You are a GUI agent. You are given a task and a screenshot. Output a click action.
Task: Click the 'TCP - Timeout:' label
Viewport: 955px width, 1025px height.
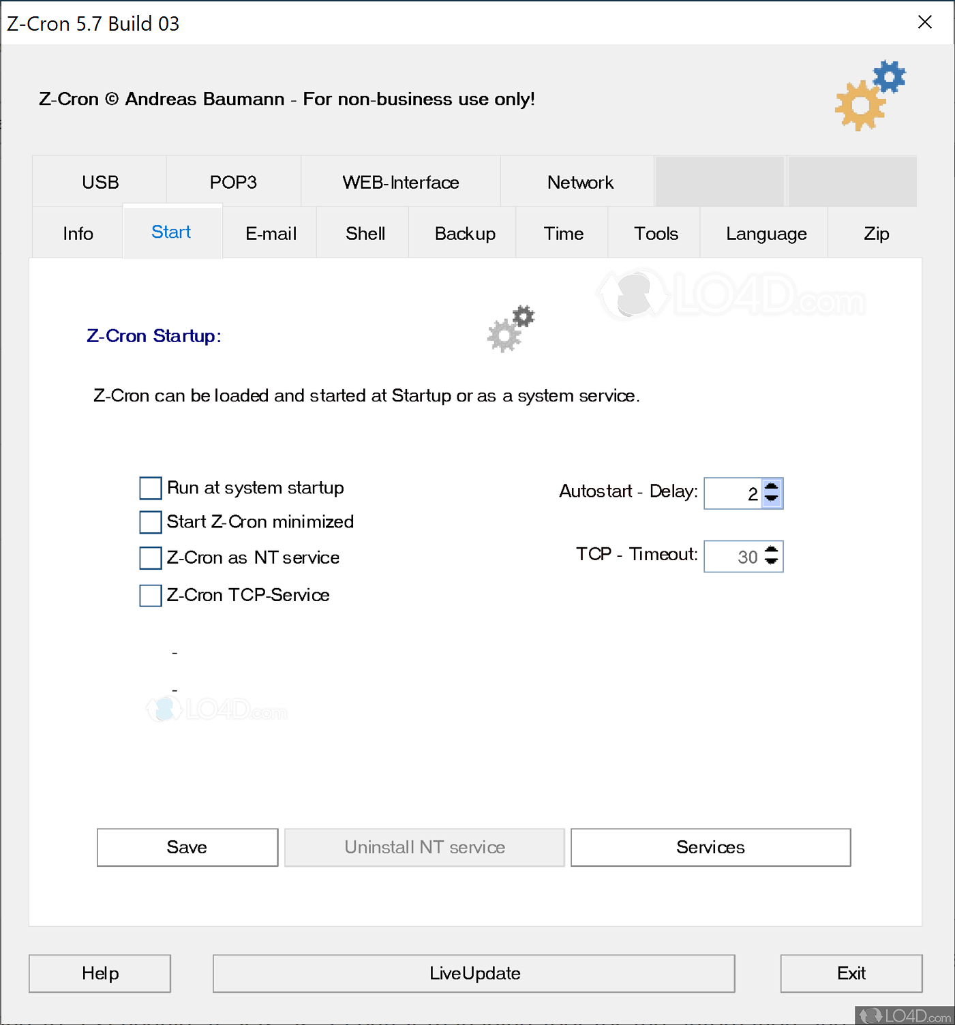[x=637, y=553]
